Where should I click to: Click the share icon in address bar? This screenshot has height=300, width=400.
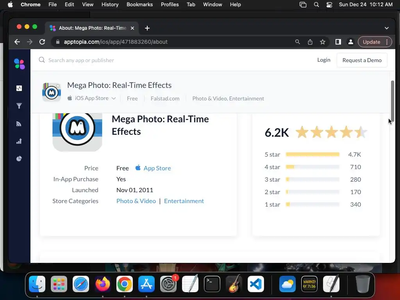[310, 42]
